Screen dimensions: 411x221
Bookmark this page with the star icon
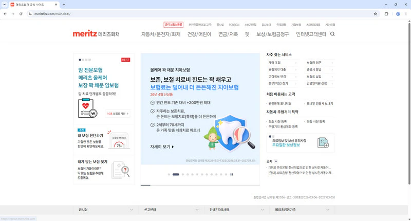(x=376, y=14)
